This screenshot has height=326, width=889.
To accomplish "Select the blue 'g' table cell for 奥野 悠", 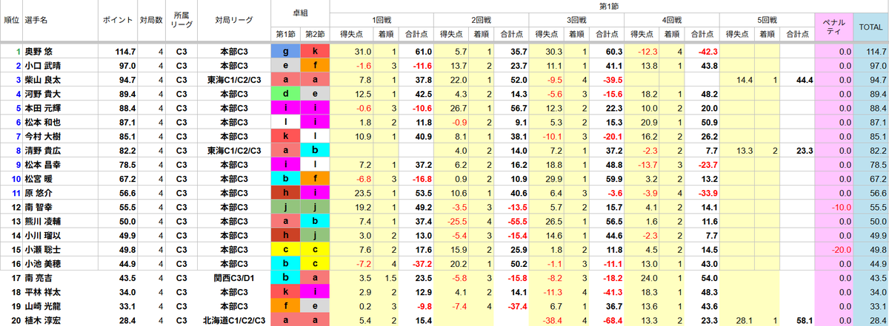I will 285,51.
